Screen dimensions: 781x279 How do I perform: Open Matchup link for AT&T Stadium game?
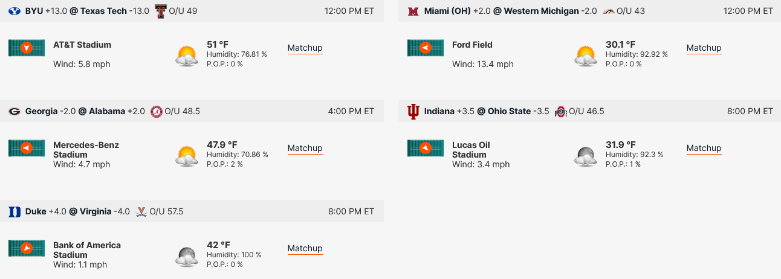(x=305, y=48)
